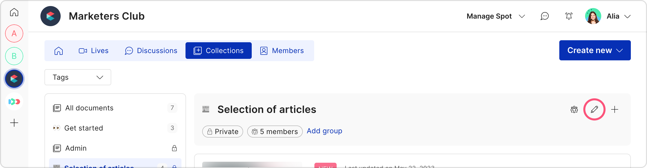The image size is (647, 168).
Task: Expand the Tags dropdown
Action: point(78,77)
